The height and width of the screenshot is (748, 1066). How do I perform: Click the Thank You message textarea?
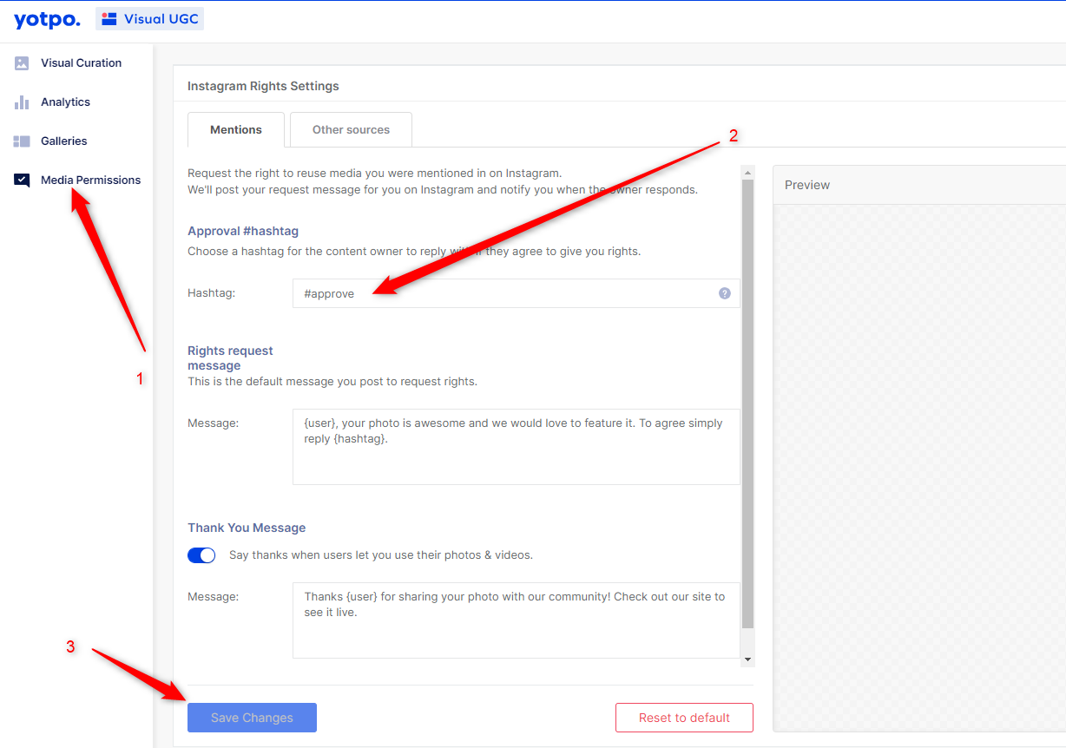(516, 620)
